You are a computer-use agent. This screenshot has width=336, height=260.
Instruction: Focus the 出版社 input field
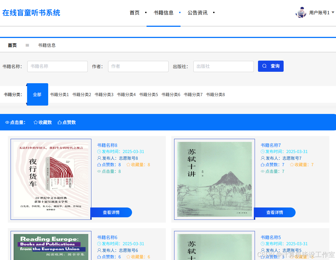223,66
